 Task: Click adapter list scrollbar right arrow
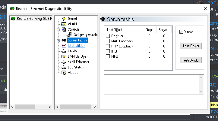point(50,107)
